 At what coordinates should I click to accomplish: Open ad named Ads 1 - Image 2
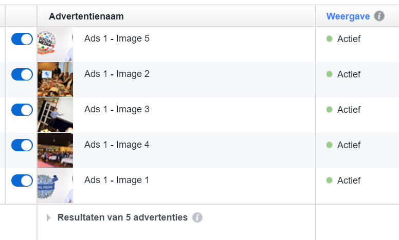[117, 74]
